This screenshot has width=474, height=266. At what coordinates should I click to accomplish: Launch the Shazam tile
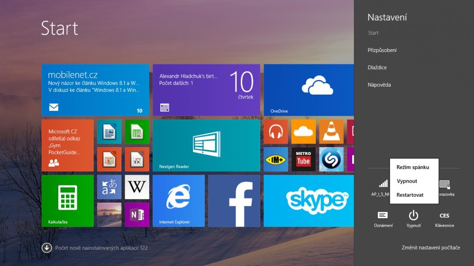click(x=331, y=160)
